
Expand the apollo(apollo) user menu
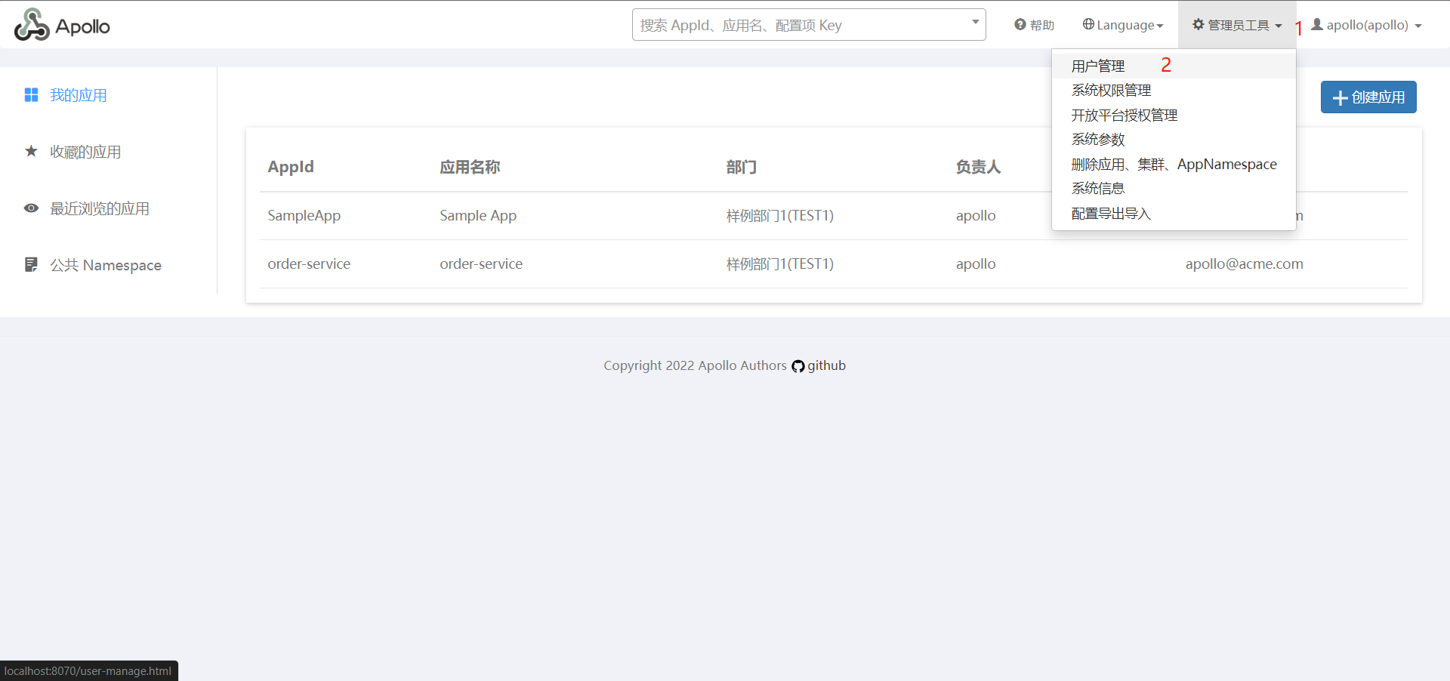click(1368, 25)
